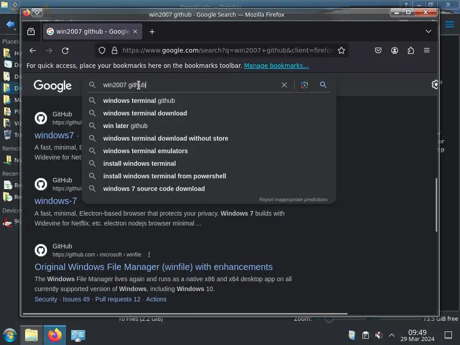Open the windows7 search result title
Image resolution: width=460 pixels, height=345 pixels.
[x=54, y=135]
